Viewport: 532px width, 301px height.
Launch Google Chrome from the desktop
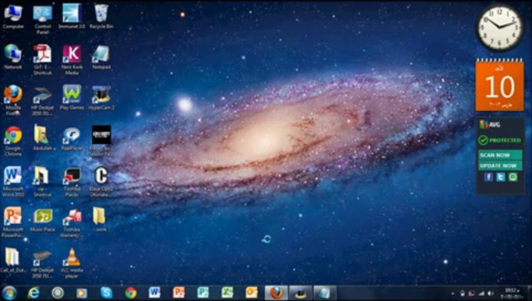[13, 140]
